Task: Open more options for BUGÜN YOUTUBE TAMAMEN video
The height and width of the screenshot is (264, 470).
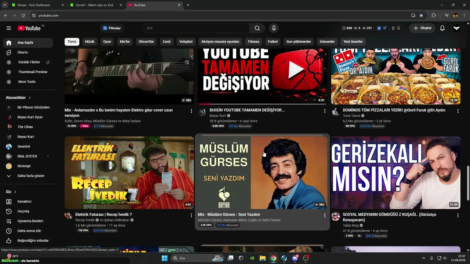Action: click(x=325, y=111)
